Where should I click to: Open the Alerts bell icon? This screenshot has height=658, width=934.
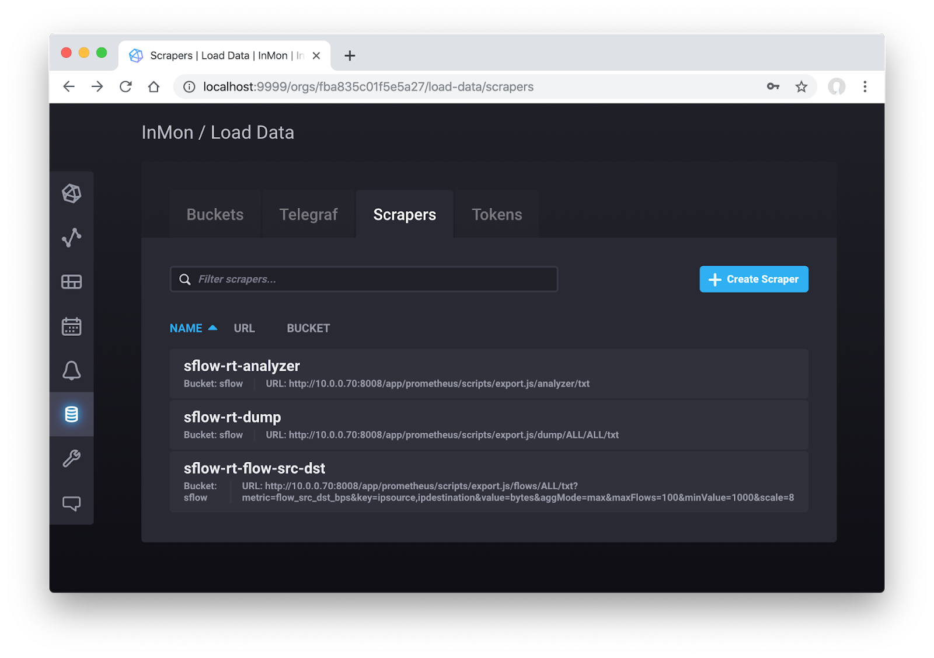71,370
